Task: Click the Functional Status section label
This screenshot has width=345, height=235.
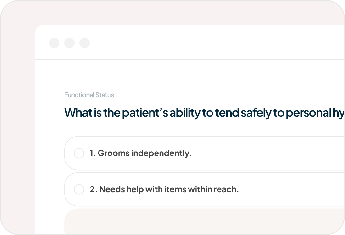Action: (89, 95)
